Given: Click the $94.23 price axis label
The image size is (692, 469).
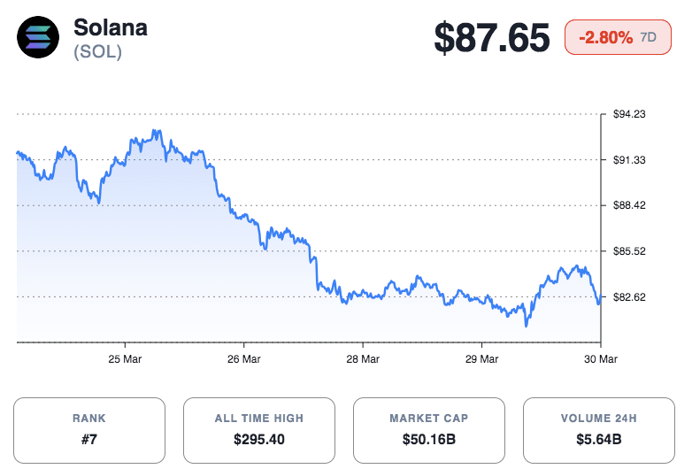Looking at the screenshot, I should pos(629,114).
